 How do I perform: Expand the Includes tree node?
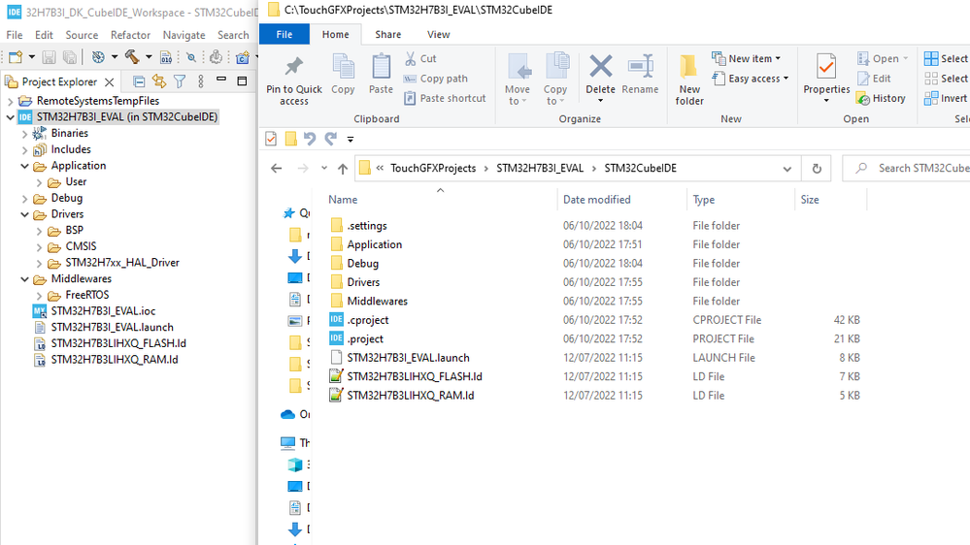[x=24, y=149]
